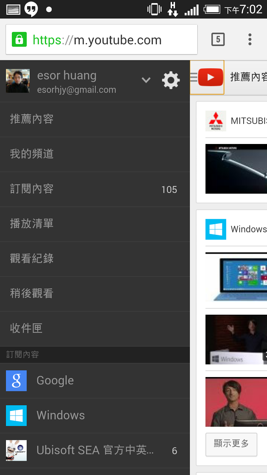Tap the 下午7:02 clock
The image size is (267, 475).
[243, 9]
